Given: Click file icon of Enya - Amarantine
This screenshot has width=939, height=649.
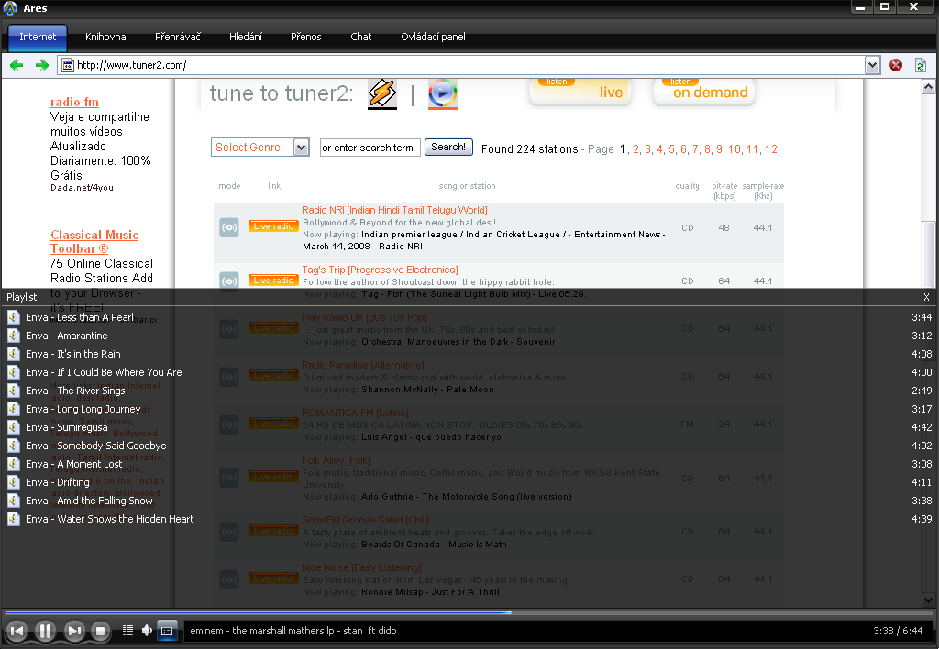Looking at the screenshot, I should point(13,335).
